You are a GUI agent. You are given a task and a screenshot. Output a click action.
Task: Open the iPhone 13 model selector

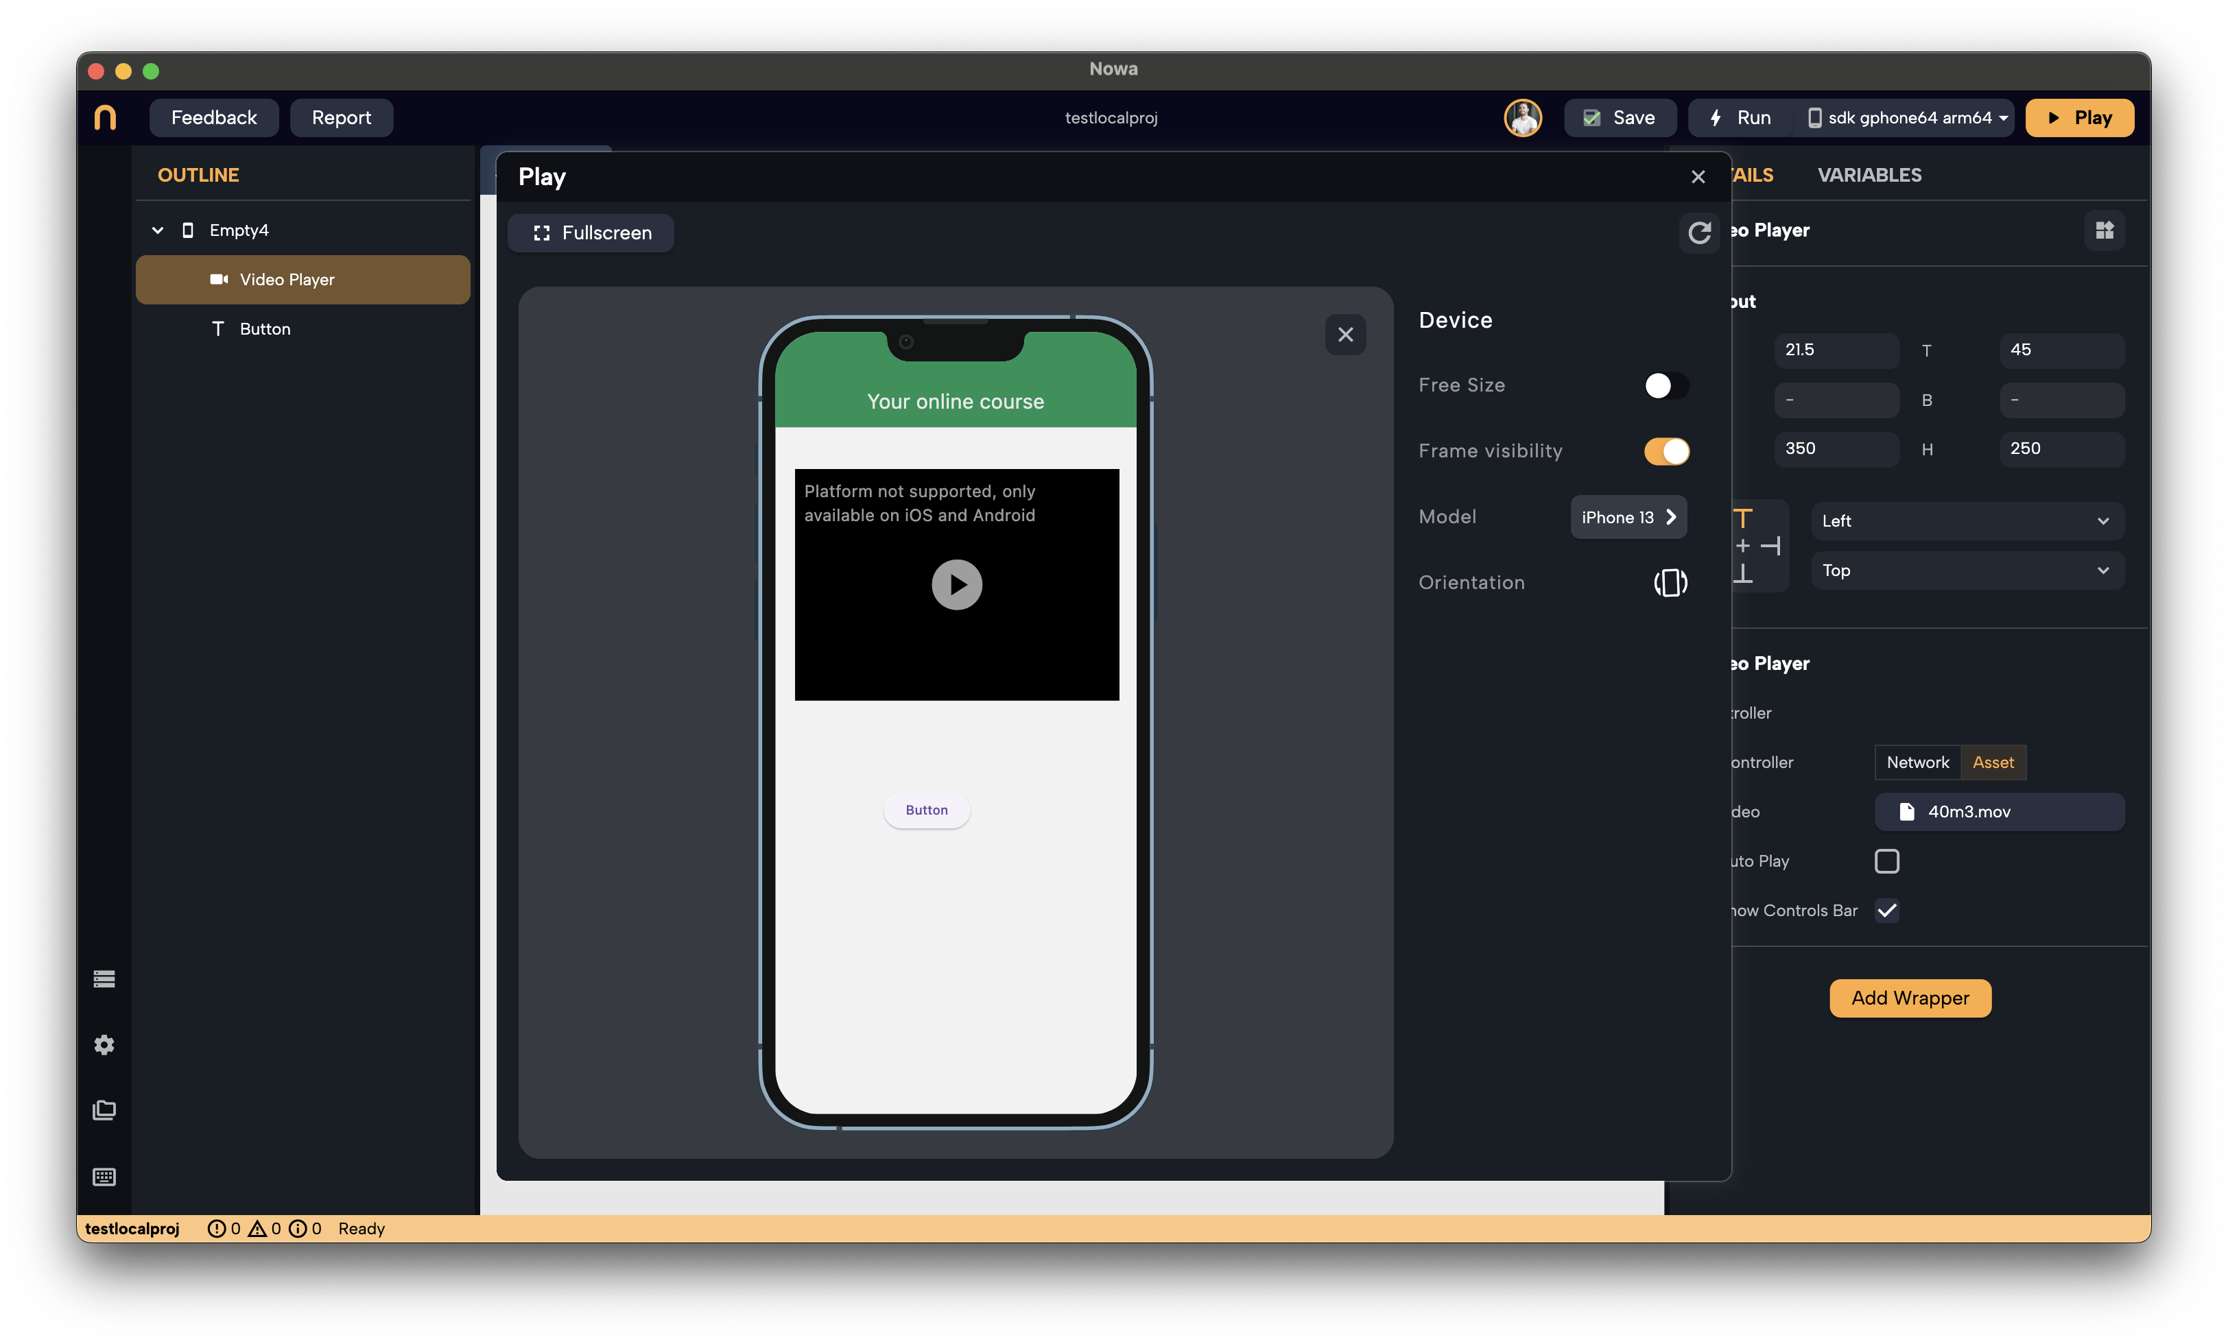[1628, 517]
